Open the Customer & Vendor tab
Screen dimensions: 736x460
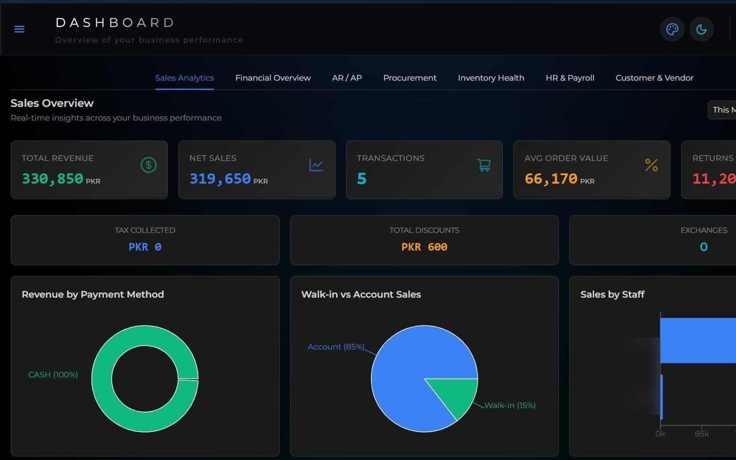pos(655,78)
